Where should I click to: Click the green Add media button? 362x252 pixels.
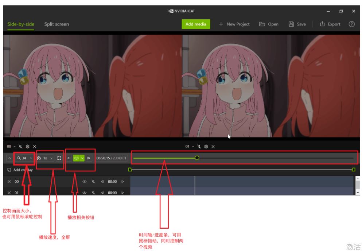pos(196,24)
